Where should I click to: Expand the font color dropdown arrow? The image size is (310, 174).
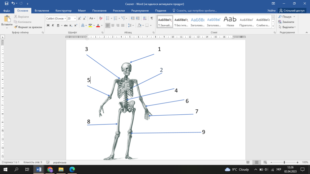point(102,25)
